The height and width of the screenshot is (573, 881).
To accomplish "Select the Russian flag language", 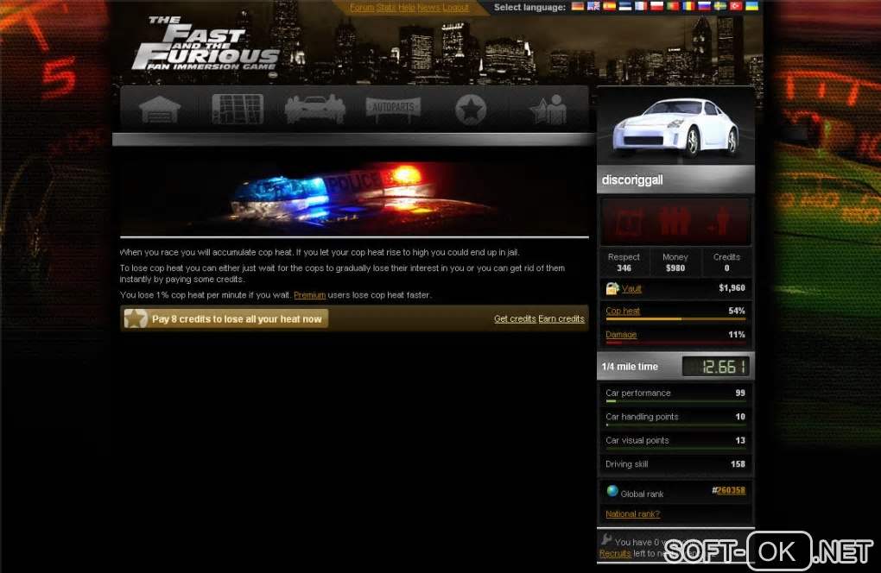I will [704, 7].
